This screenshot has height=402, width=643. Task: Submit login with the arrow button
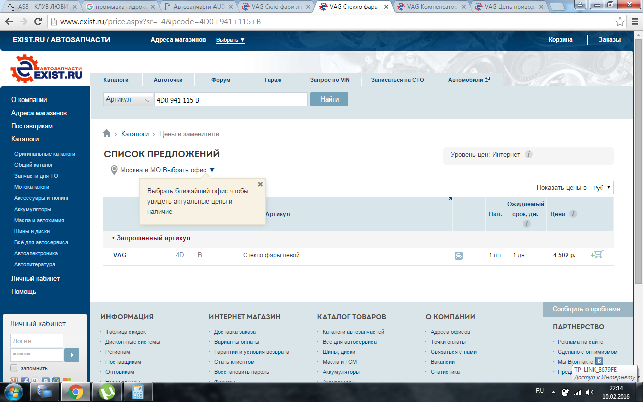(x=72, y=355)
